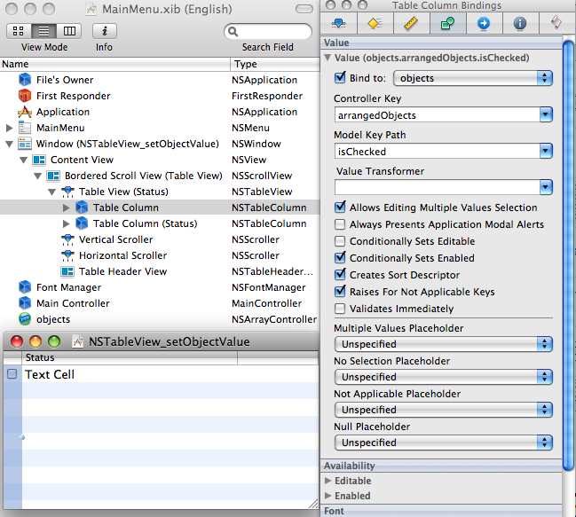Select the File's Owner cube icon
Screen dimensions: 576x517
(25, 80)
